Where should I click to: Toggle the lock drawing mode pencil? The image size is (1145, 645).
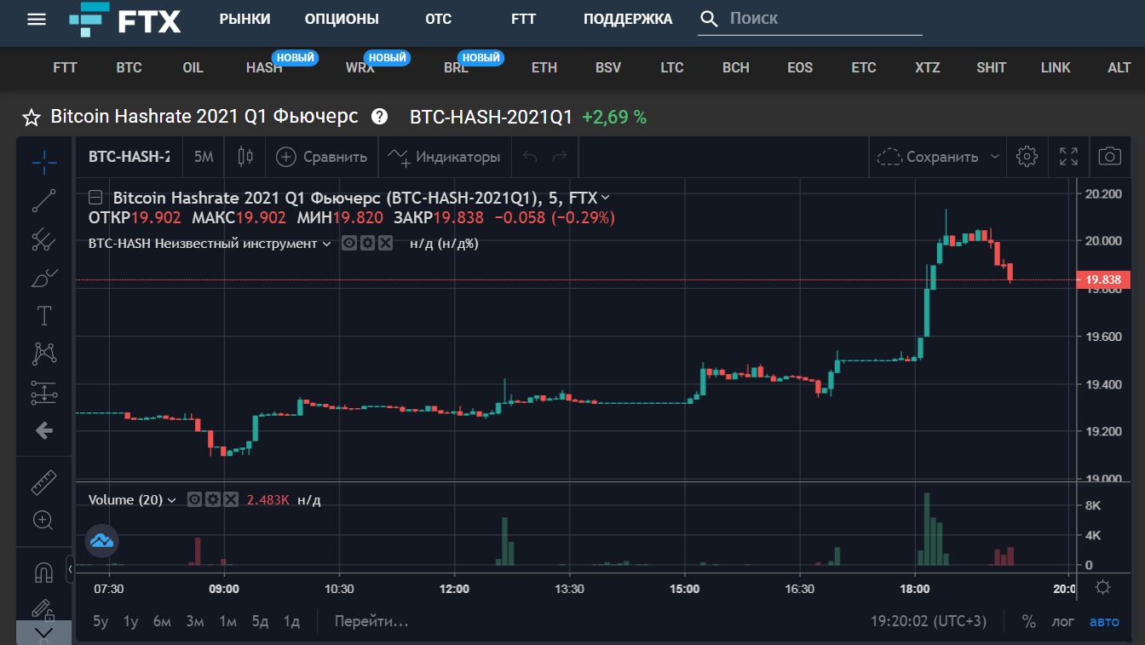click(44, 608)
